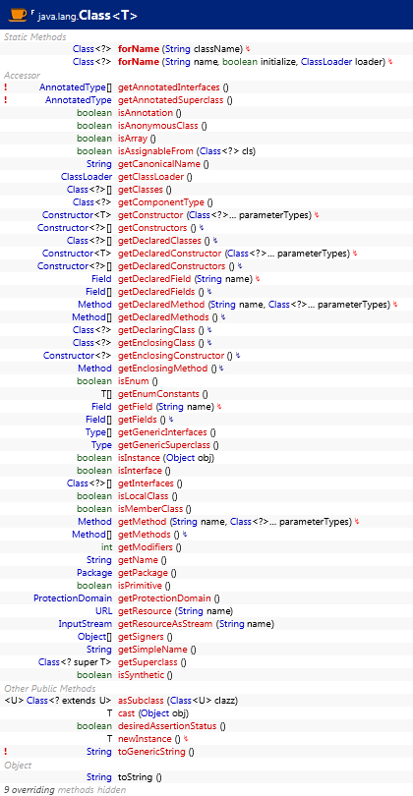Click the Class<? super T> return type
413x796 pixels.
(75, 662)
